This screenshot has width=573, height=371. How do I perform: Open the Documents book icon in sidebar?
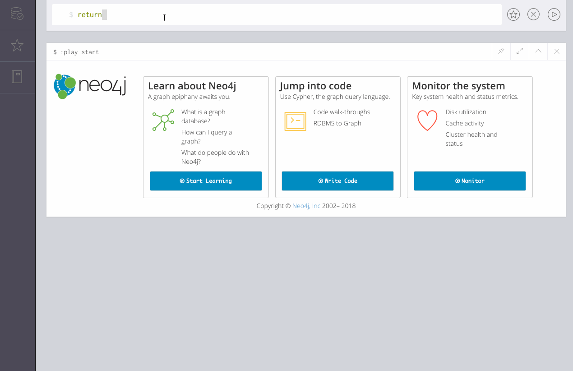17,77
